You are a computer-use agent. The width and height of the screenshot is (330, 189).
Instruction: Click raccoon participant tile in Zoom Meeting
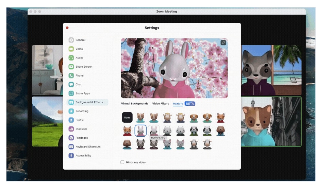click(271, 70)
